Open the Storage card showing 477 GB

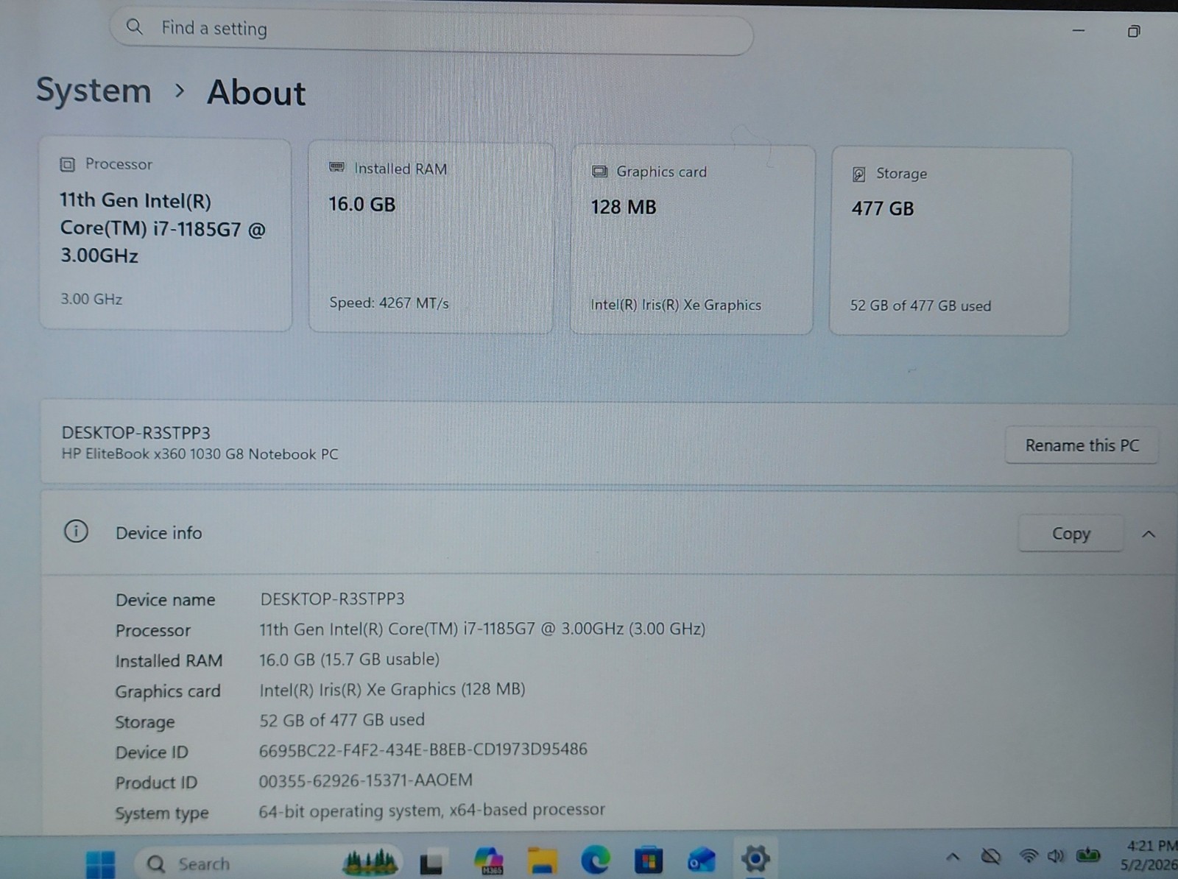[x=950, y=241]
